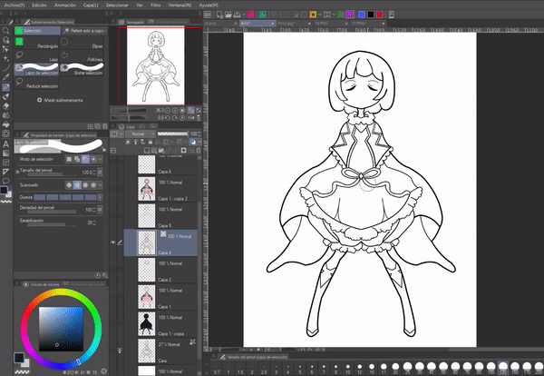Toggle visibility of Capa 4 layer
Viewport: 544px width, 376px height.
[x=113, y=242]
